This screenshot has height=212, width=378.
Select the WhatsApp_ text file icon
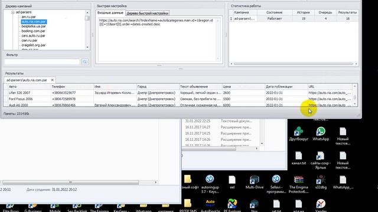point(343,182)
